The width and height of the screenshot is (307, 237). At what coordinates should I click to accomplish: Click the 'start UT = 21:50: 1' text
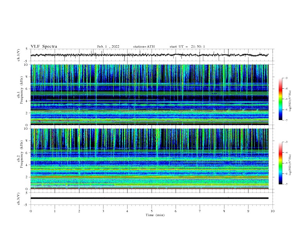[187, 46]
